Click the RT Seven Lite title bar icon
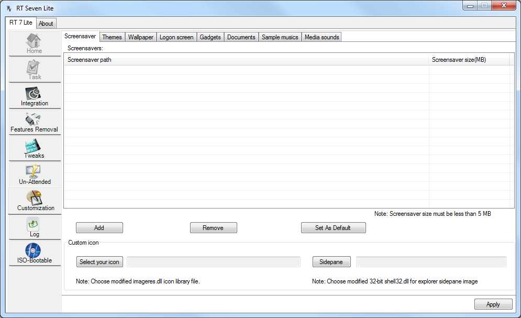Screen dimensions: 521x318 9,8
